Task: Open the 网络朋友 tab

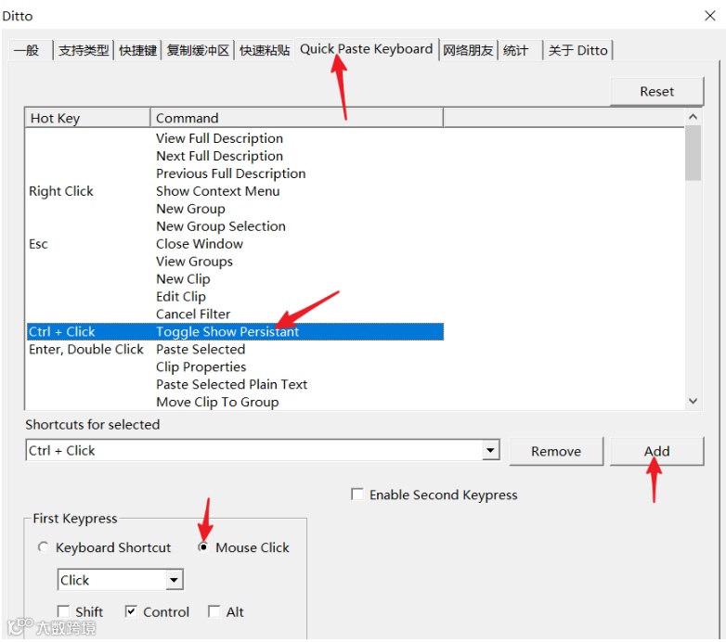Action: [468, 50]
